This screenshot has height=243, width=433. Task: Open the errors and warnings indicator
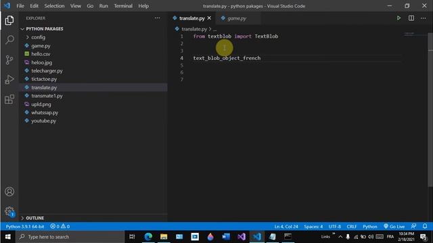[x=60, y=227]
